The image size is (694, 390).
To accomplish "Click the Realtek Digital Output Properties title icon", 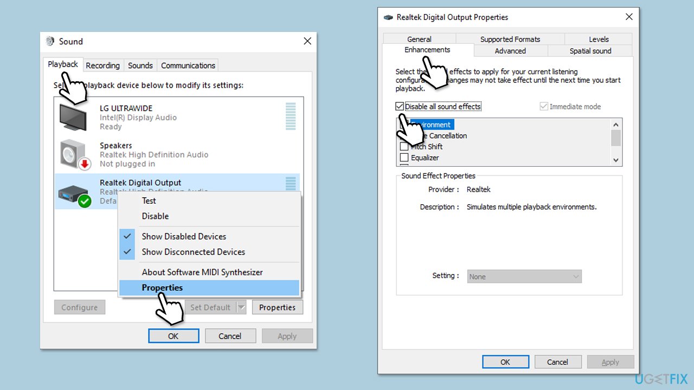I will tap(388, 17).
